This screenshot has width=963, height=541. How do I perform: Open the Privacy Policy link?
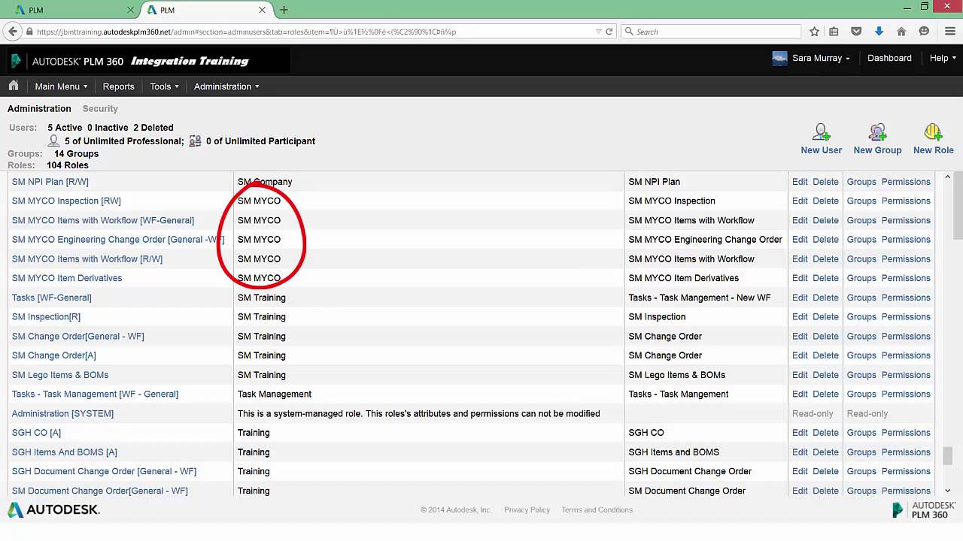point(527,510)
